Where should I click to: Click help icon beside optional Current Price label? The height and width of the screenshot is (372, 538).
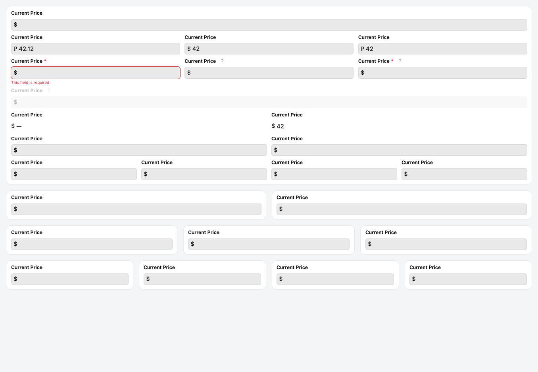point(222,61)
